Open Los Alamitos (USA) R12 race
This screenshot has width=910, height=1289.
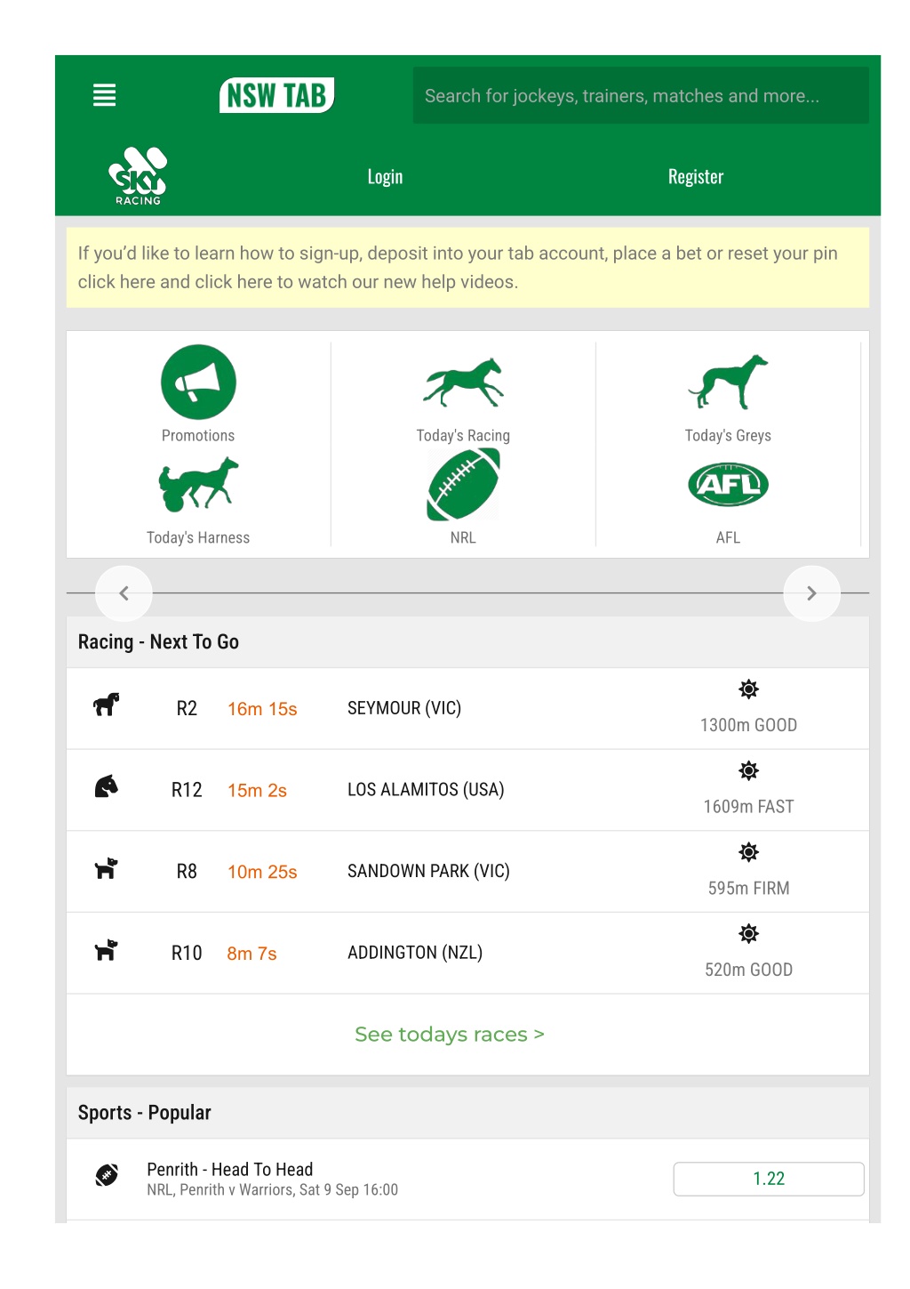tap(467, 790)
